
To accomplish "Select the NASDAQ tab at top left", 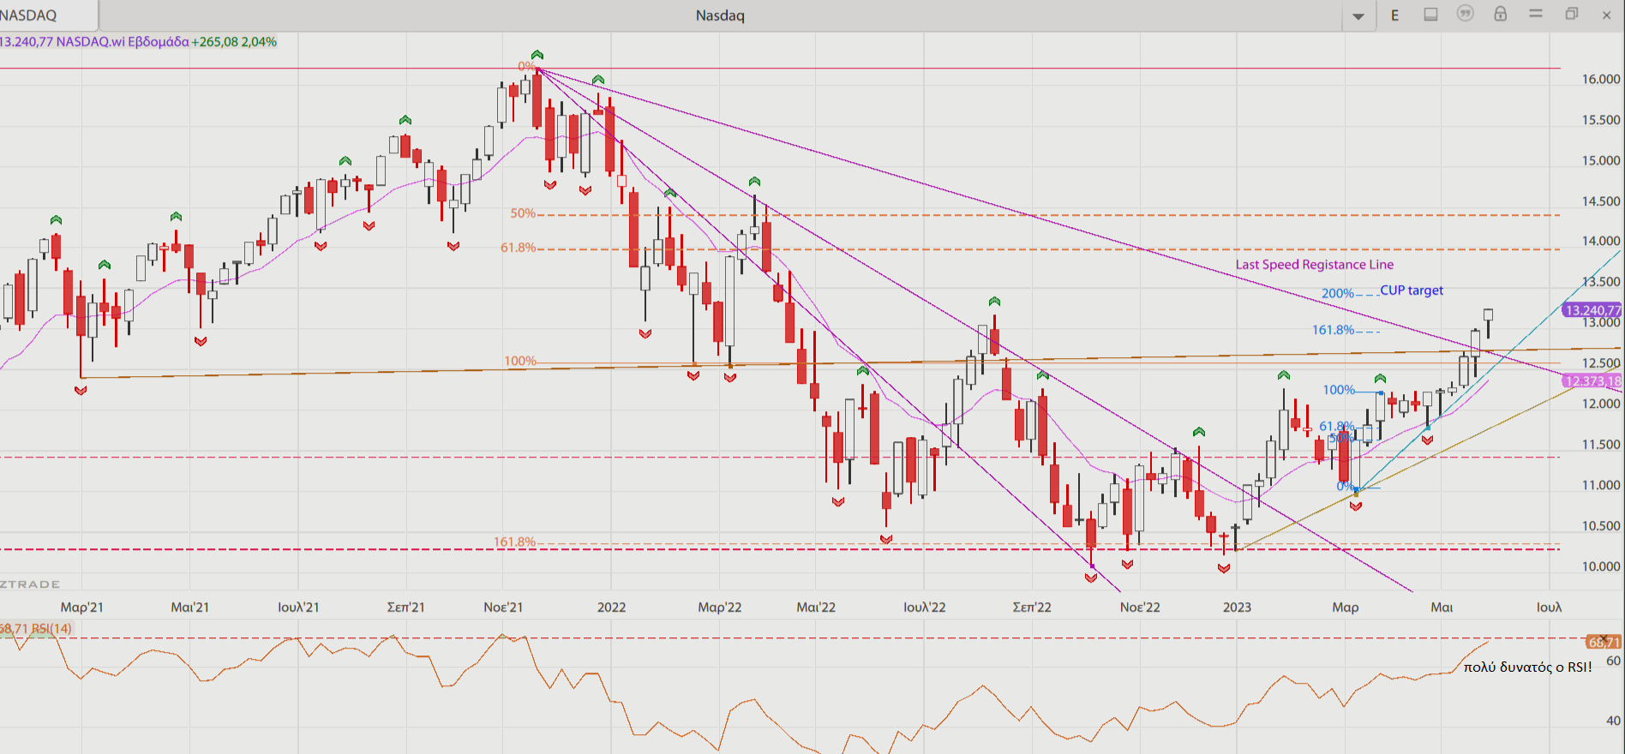I will tap(48, 15).
